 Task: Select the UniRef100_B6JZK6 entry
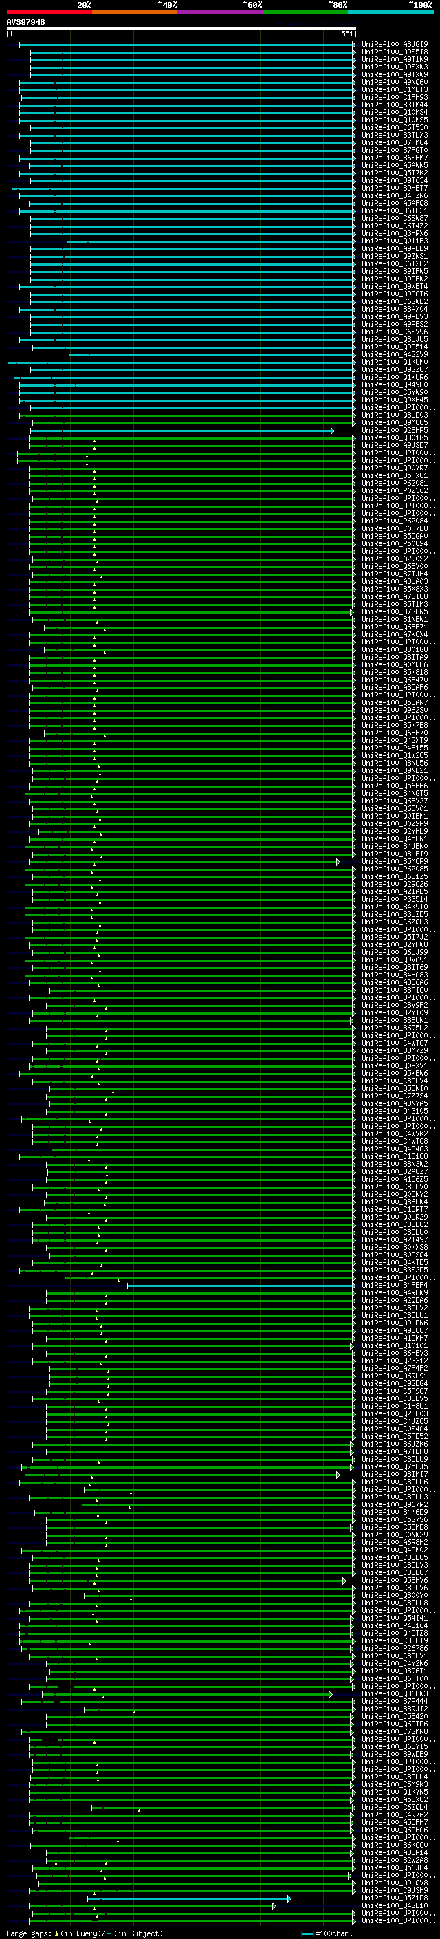click(x=395, y=1444)
